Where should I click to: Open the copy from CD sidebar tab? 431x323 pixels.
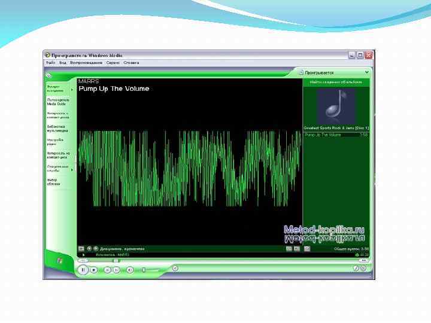58,115
